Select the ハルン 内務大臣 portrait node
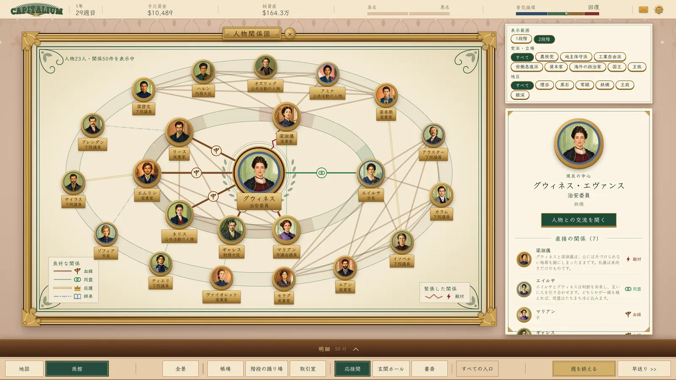 pos(203,72)
